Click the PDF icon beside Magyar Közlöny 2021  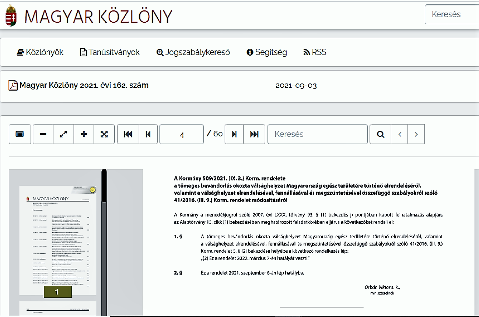coord(13,85)
